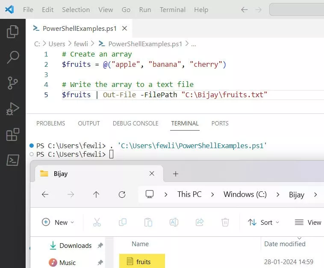Expand the New dropdown in File Explorer
Screen dimensions: 324x268
(x=58, y=222)
